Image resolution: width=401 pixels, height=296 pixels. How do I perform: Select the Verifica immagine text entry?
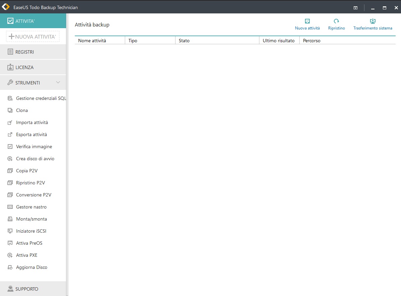[x=34, y=146]
